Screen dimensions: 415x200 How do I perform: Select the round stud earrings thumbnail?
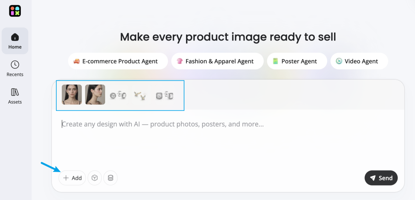click(118, 95)
